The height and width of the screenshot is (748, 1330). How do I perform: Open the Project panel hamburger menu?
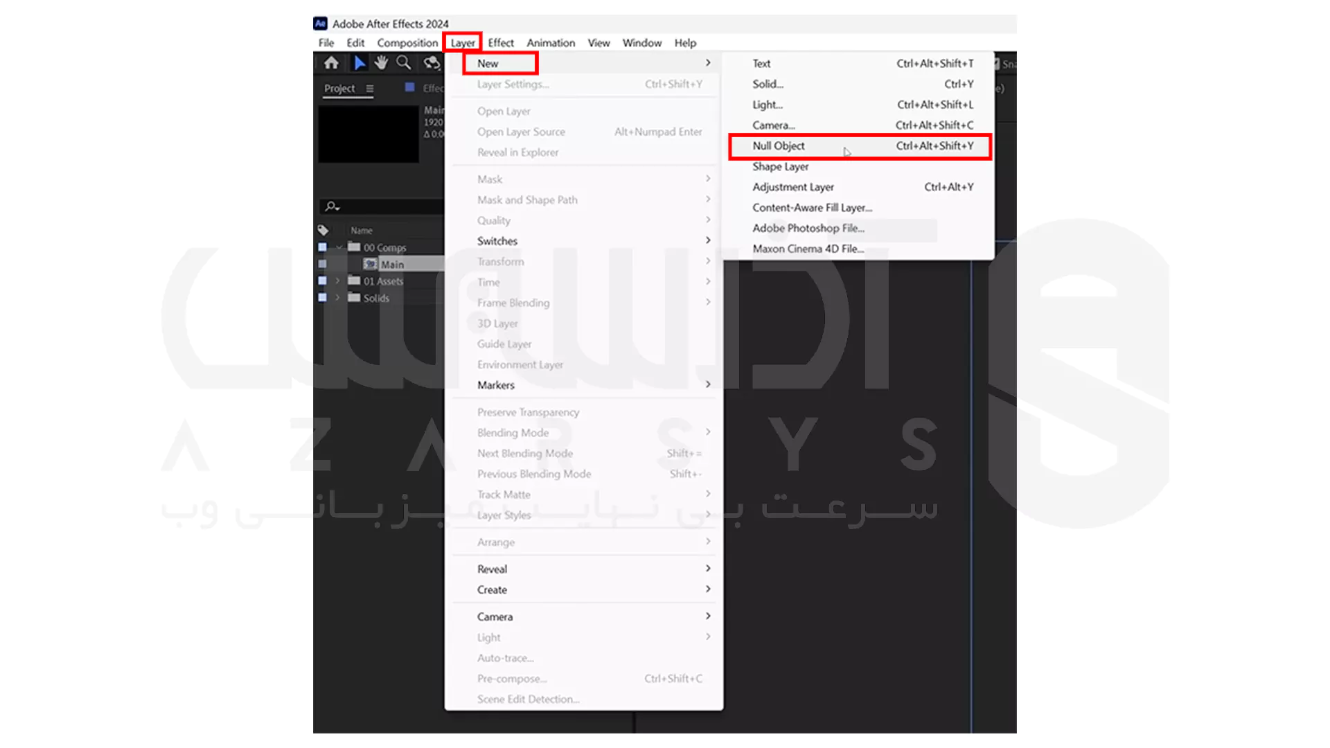(370, 89)
